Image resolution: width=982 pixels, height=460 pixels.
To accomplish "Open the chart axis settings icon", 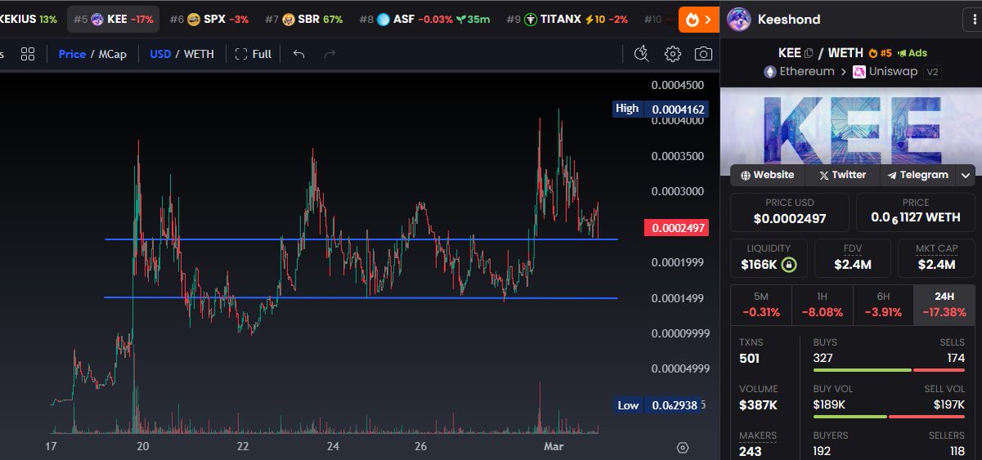I will pyautogui.click(x=682, y=447).
